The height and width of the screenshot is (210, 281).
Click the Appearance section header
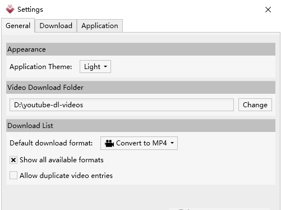click(141, 49)
